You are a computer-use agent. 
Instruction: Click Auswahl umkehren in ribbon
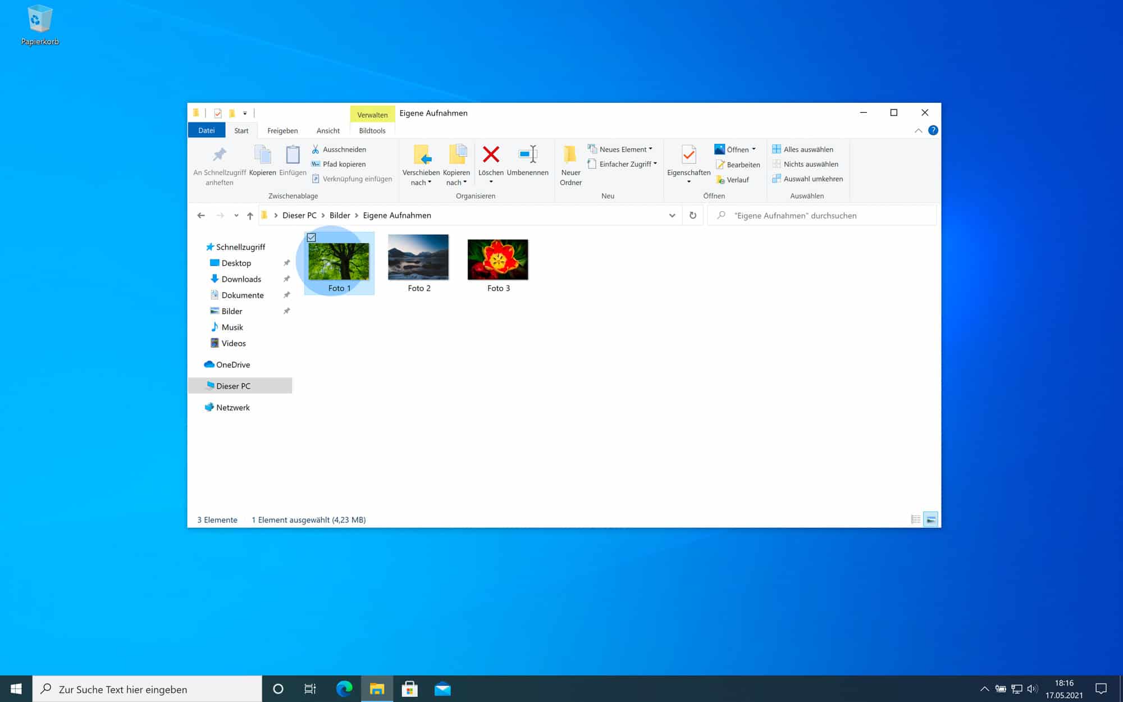(x=807, y=179)
